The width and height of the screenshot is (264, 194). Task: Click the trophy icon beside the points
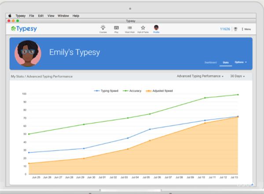coord(235,29)
